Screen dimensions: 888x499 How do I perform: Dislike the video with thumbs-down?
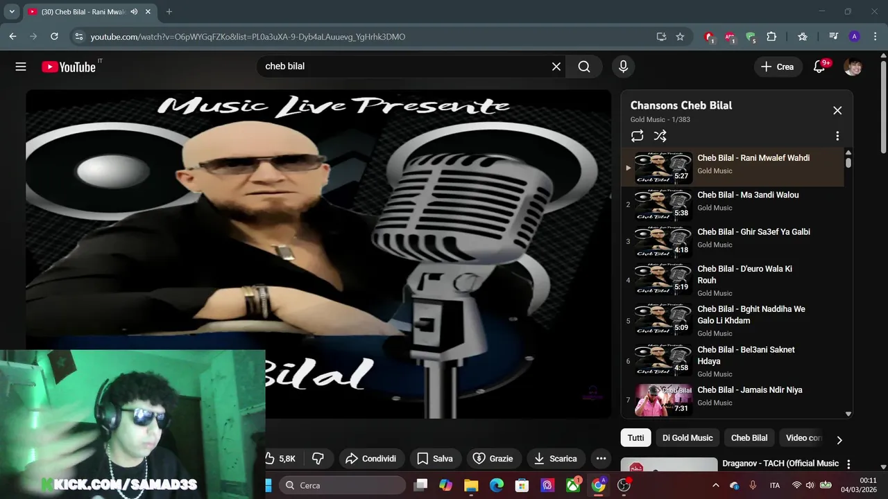[318, 458]
